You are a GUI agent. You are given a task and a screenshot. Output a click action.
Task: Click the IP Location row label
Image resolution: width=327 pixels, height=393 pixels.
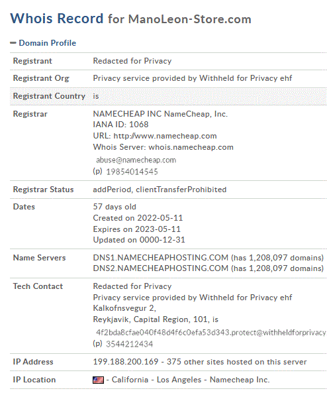point(34,380)
